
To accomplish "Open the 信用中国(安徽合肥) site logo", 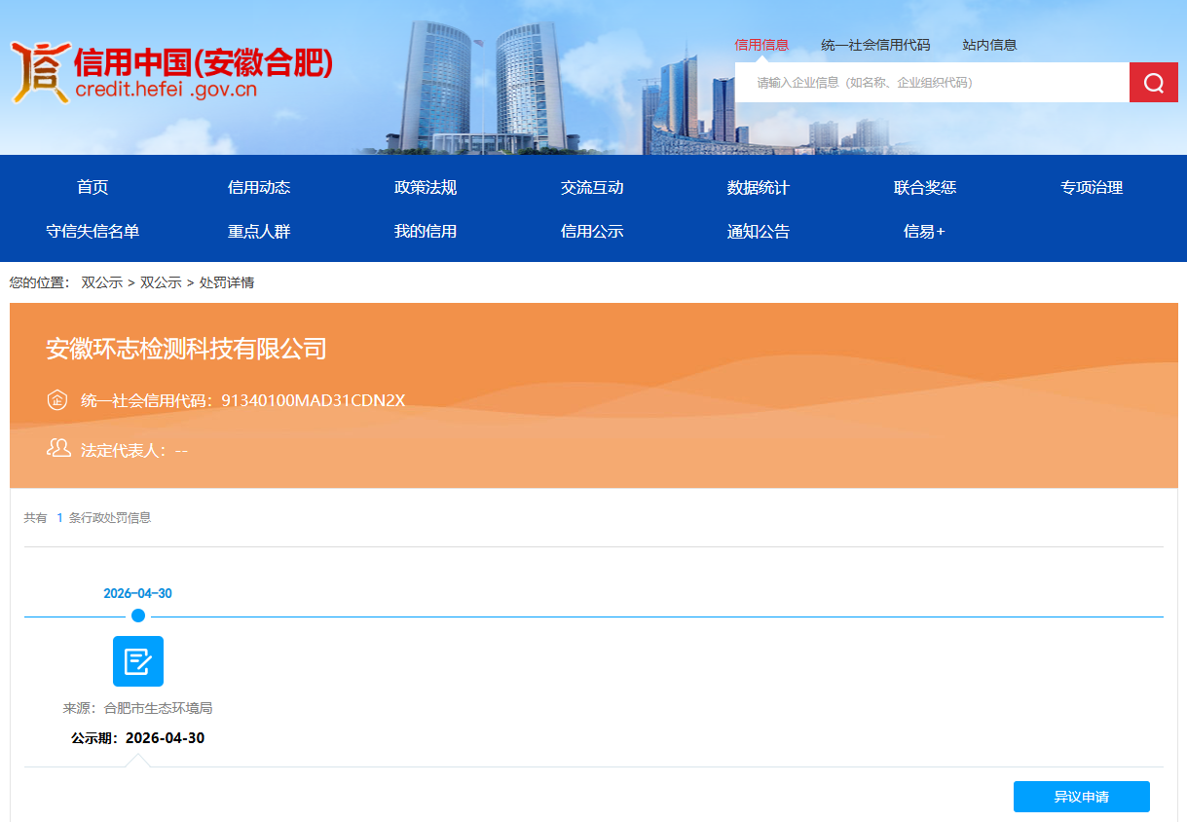I will click(172, 72).
